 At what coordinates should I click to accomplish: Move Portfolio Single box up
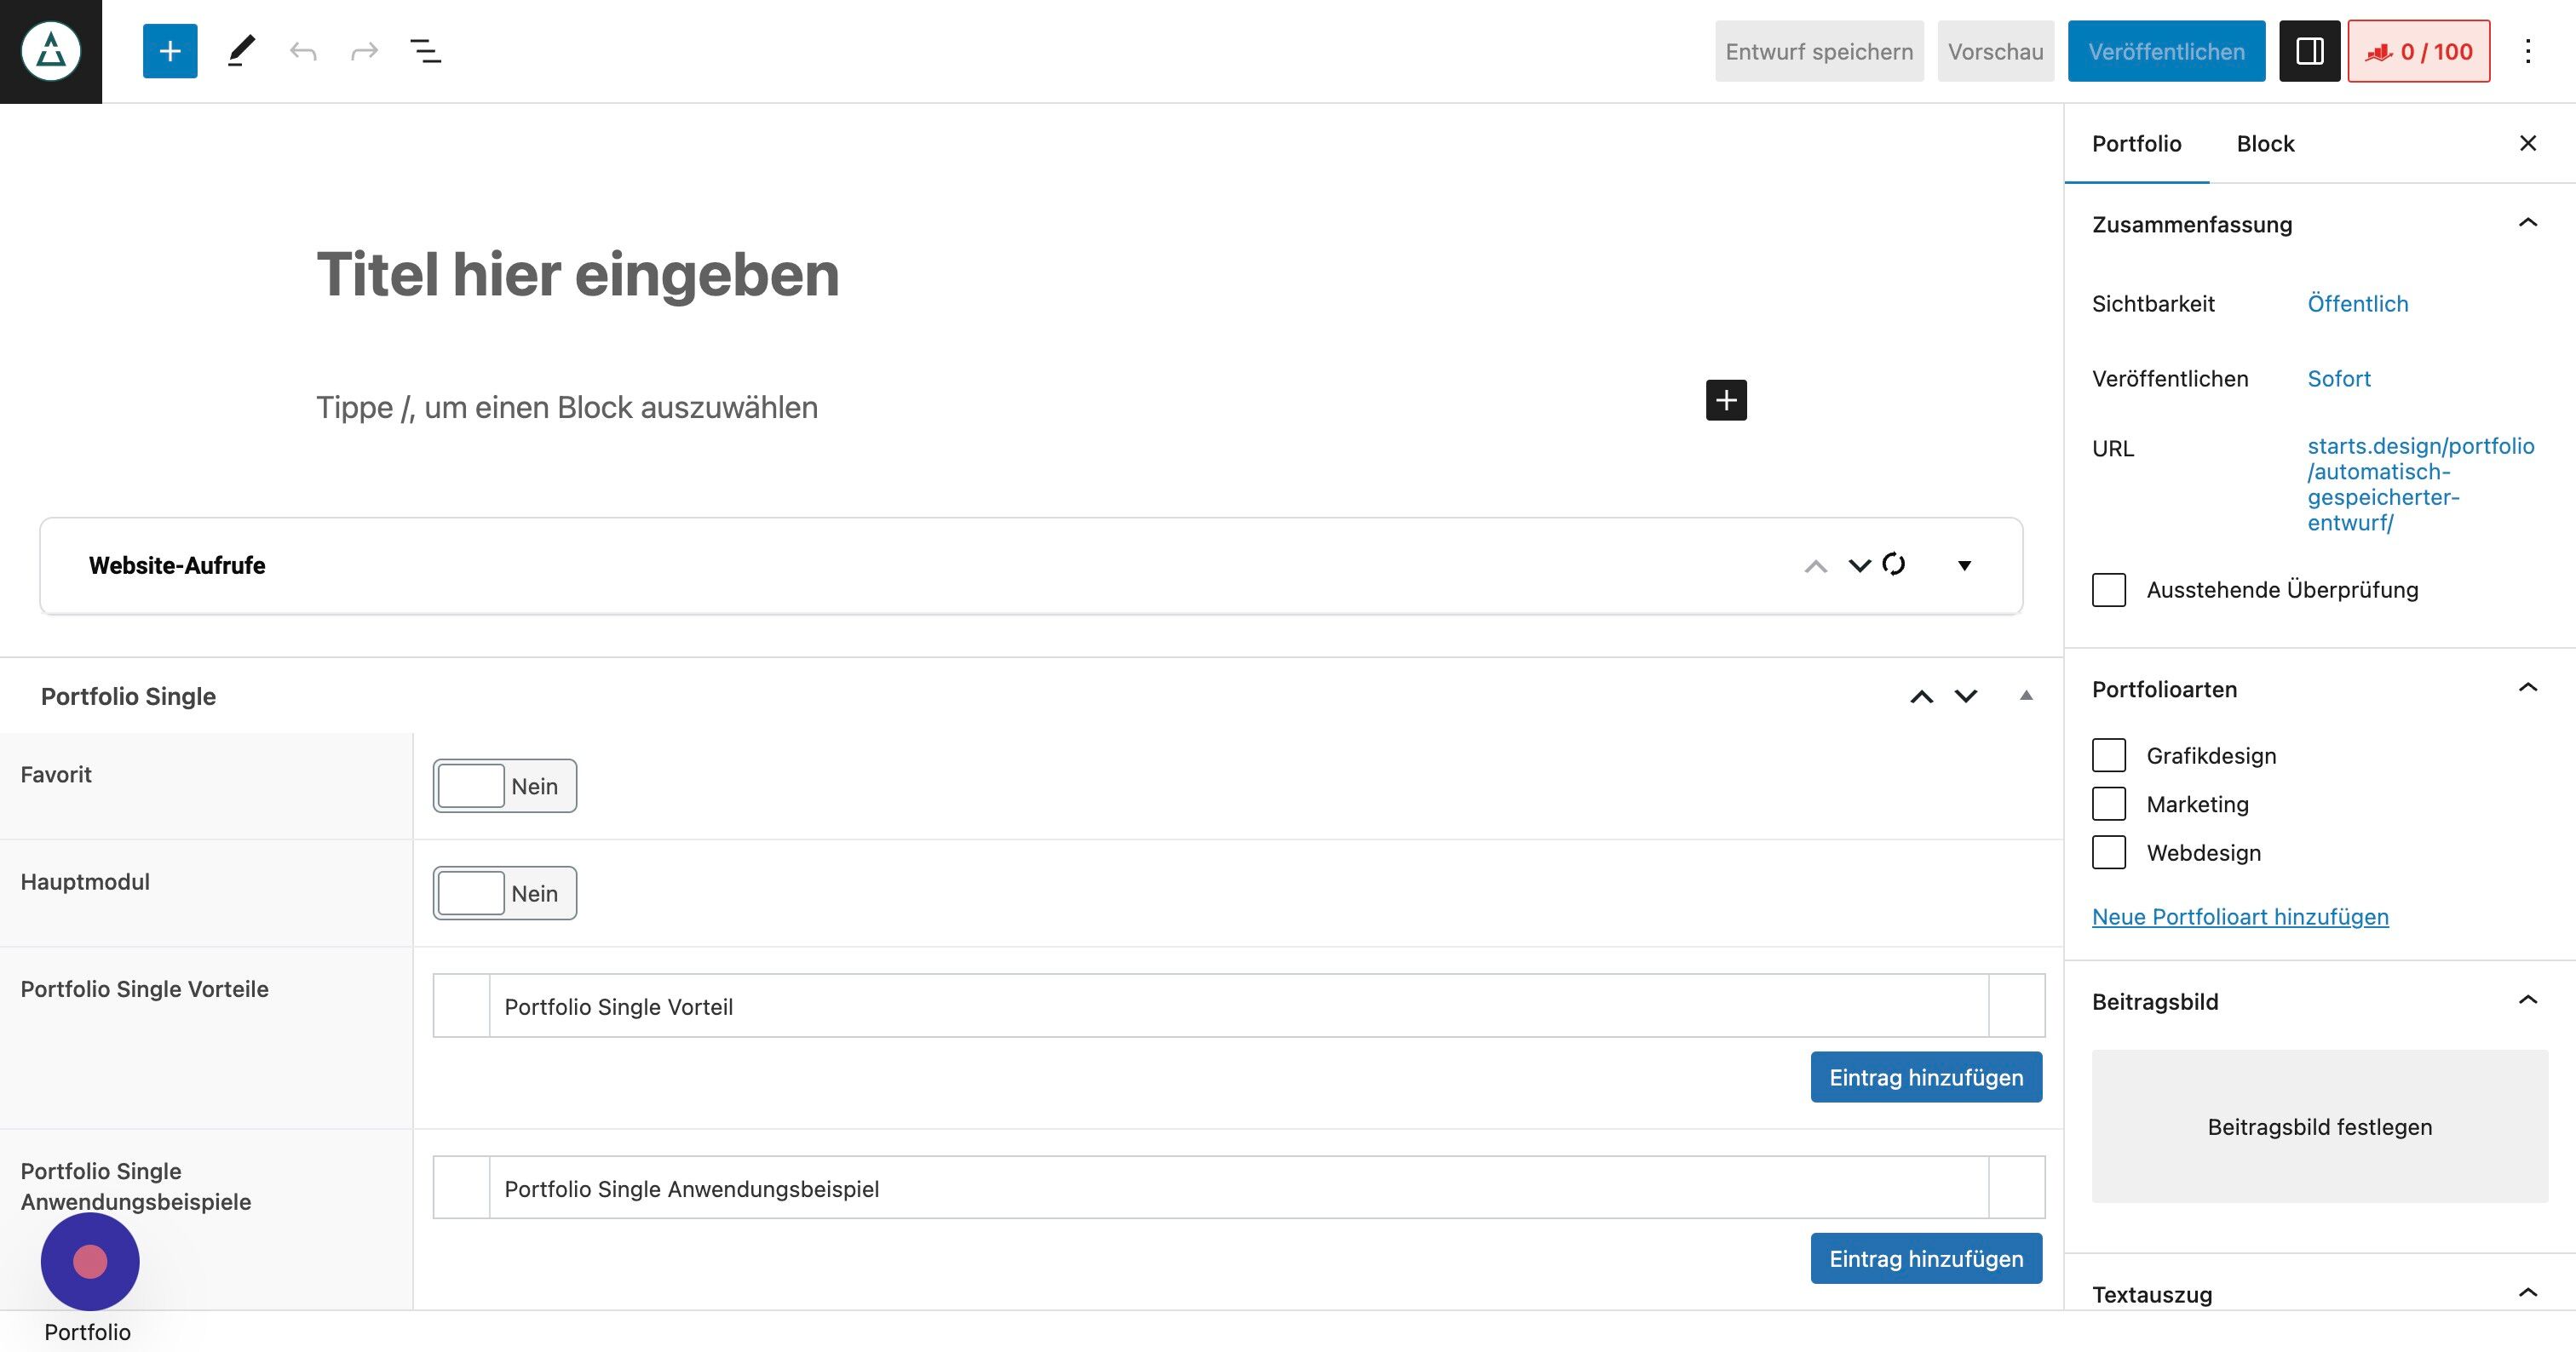point(1921,696)
